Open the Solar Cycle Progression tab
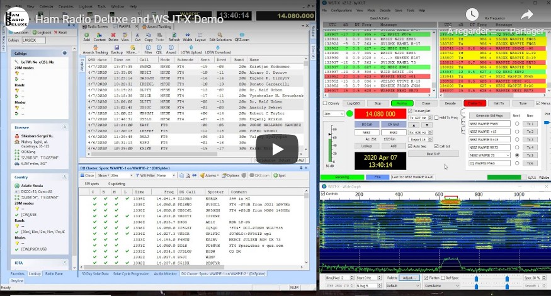The width and height of the screenshot is (551, 296). coord(131,273)
